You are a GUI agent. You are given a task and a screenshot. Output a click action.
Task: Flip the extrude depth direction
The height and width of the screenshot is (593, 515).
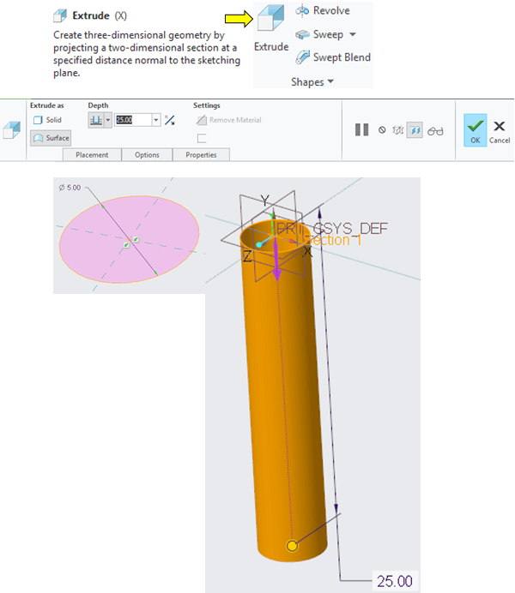[x=170, y=121]
